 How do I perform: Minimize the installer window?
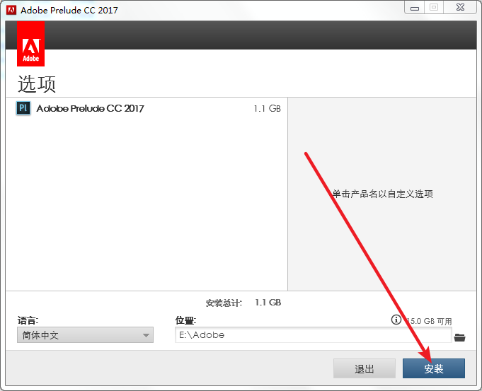(x=414, y=7)
